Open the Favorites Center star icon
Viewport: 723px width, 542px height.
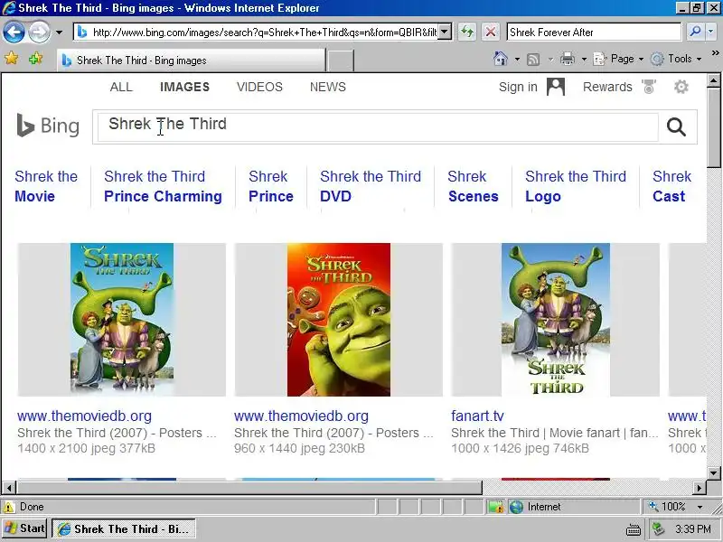[x=12, y=59]
